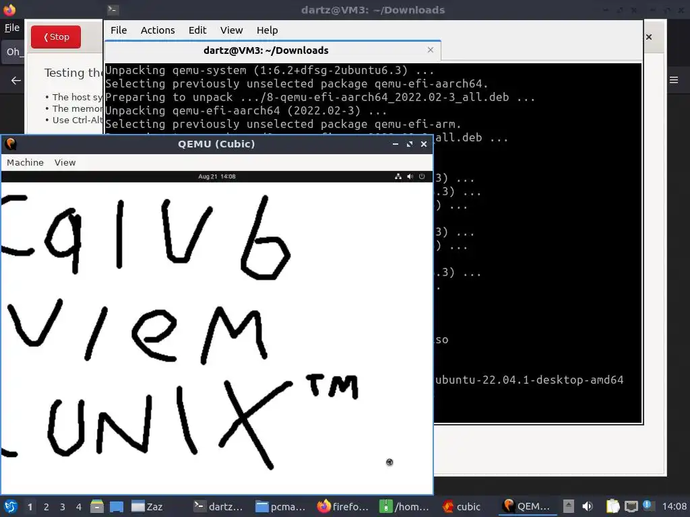Switch to the QEM… taskbar item
The image size is (690, 517).
[527, 506]
